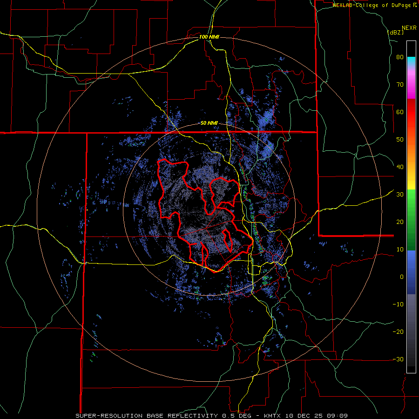Click the '50 NMI' range ring label
This screenshot has height=419, width=419.
(209, 123)
